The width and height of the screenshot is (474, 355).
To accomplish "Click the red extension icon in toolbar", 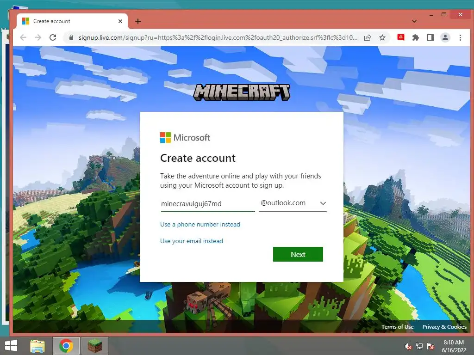I will (401, 37).
